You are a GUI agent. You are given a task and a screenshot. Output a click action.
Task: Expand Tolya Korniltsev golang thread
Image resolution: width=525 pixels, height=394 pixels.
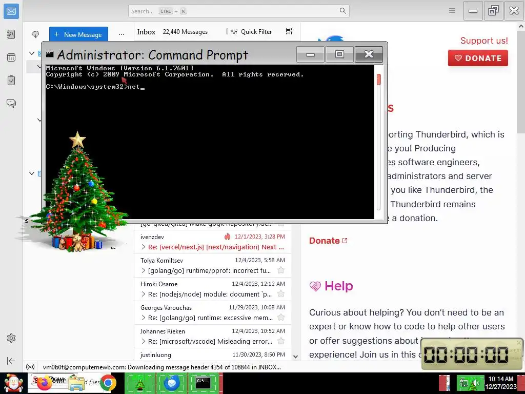pyautogui.click(x=144, y=270)
